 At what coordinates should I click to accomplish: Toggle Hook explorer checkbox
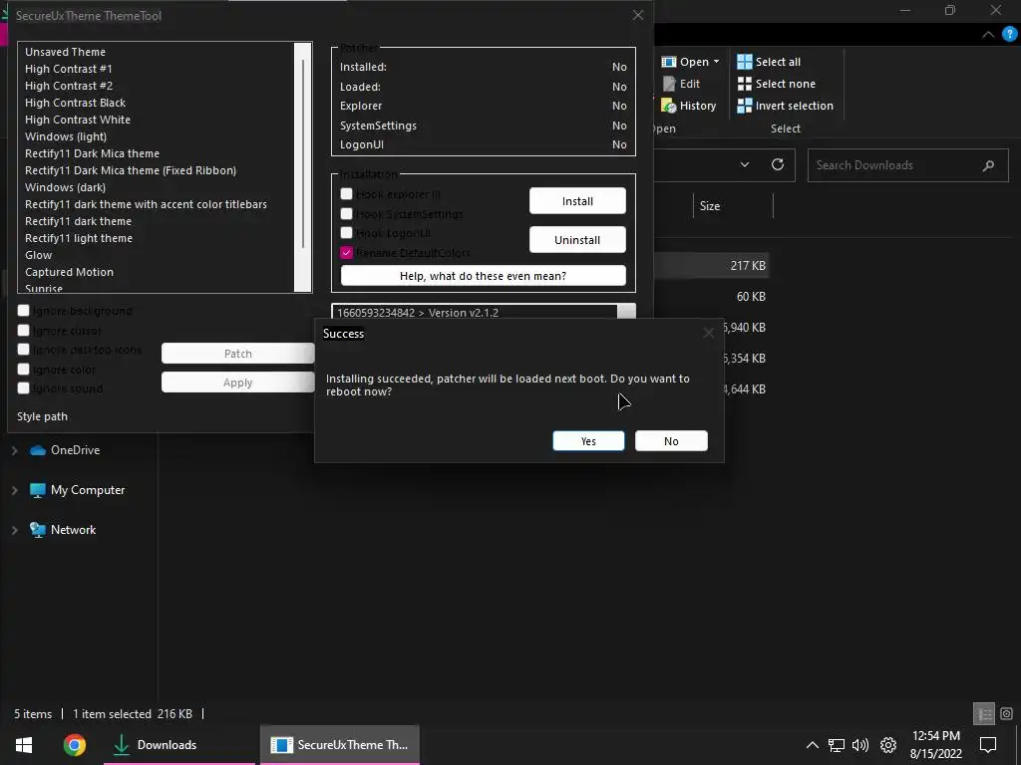pyautogui.click(x=346, y=194)
